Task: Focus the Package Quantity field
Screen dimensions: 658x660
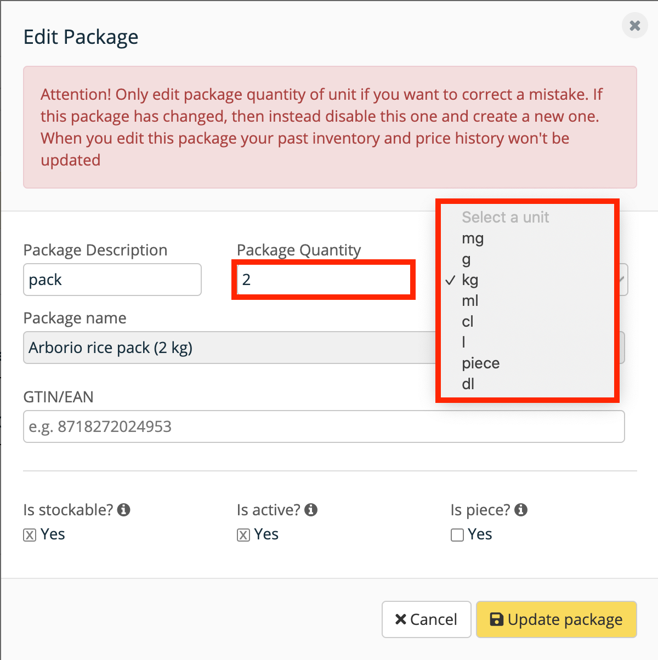Action: pyautogui.click(x=324, y=280)
